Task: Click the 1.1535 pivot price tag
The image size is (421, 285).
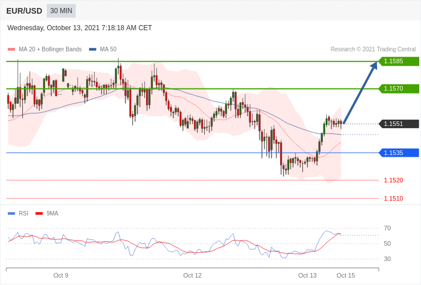Action: pos(399,153)
